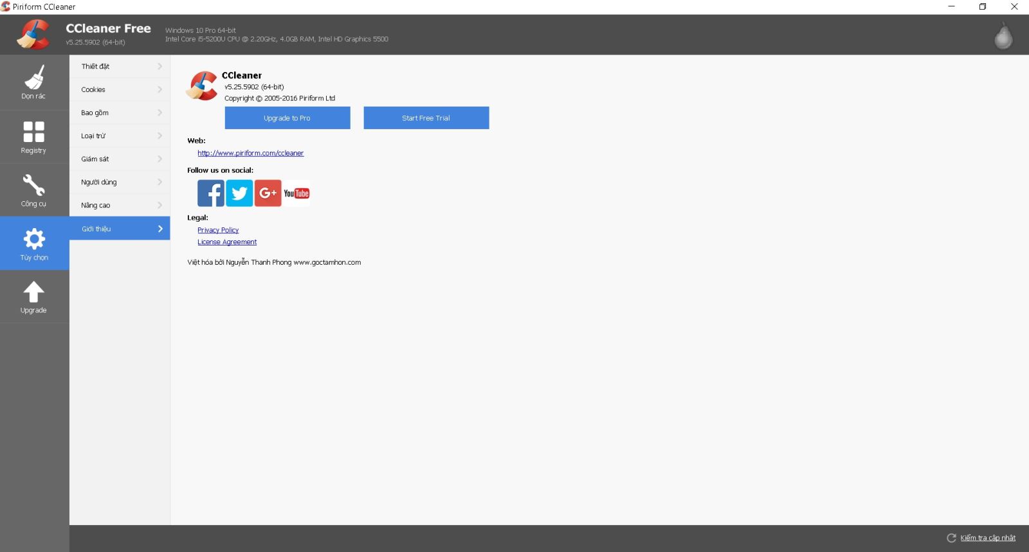Expand the Thiết đặt chevron arrow
The width and height of the screenshot is (1029, 552).
(x=160, y=66)
